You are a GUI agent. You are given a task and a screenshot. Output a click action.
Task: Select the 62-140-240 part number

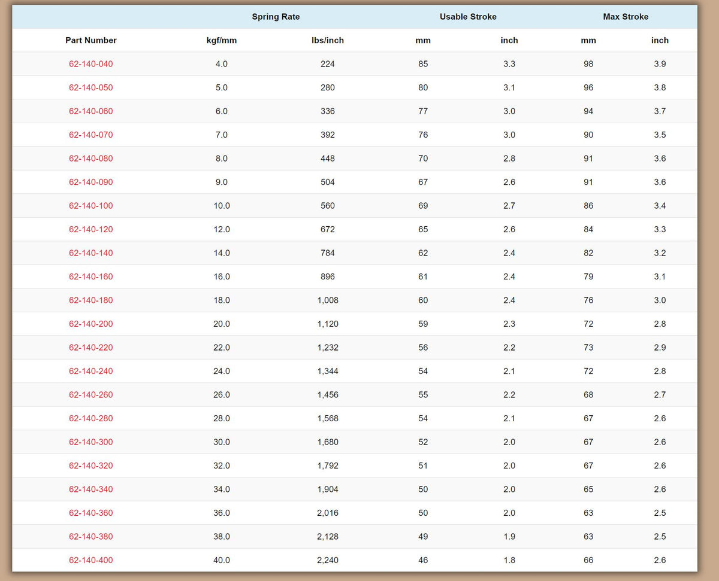pos(90,371)
